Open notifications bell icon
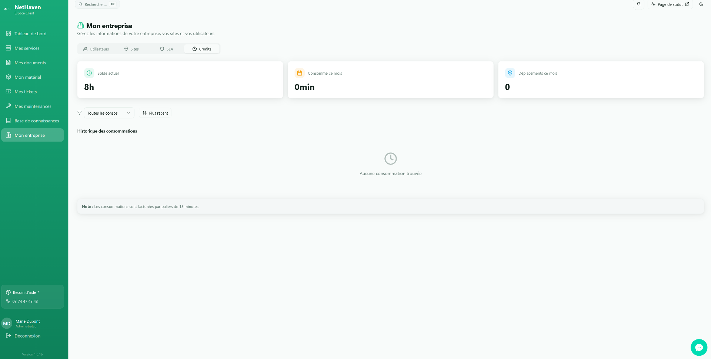Image resolution: width=711 pixels, height=359 pixels. coord(638,4)
